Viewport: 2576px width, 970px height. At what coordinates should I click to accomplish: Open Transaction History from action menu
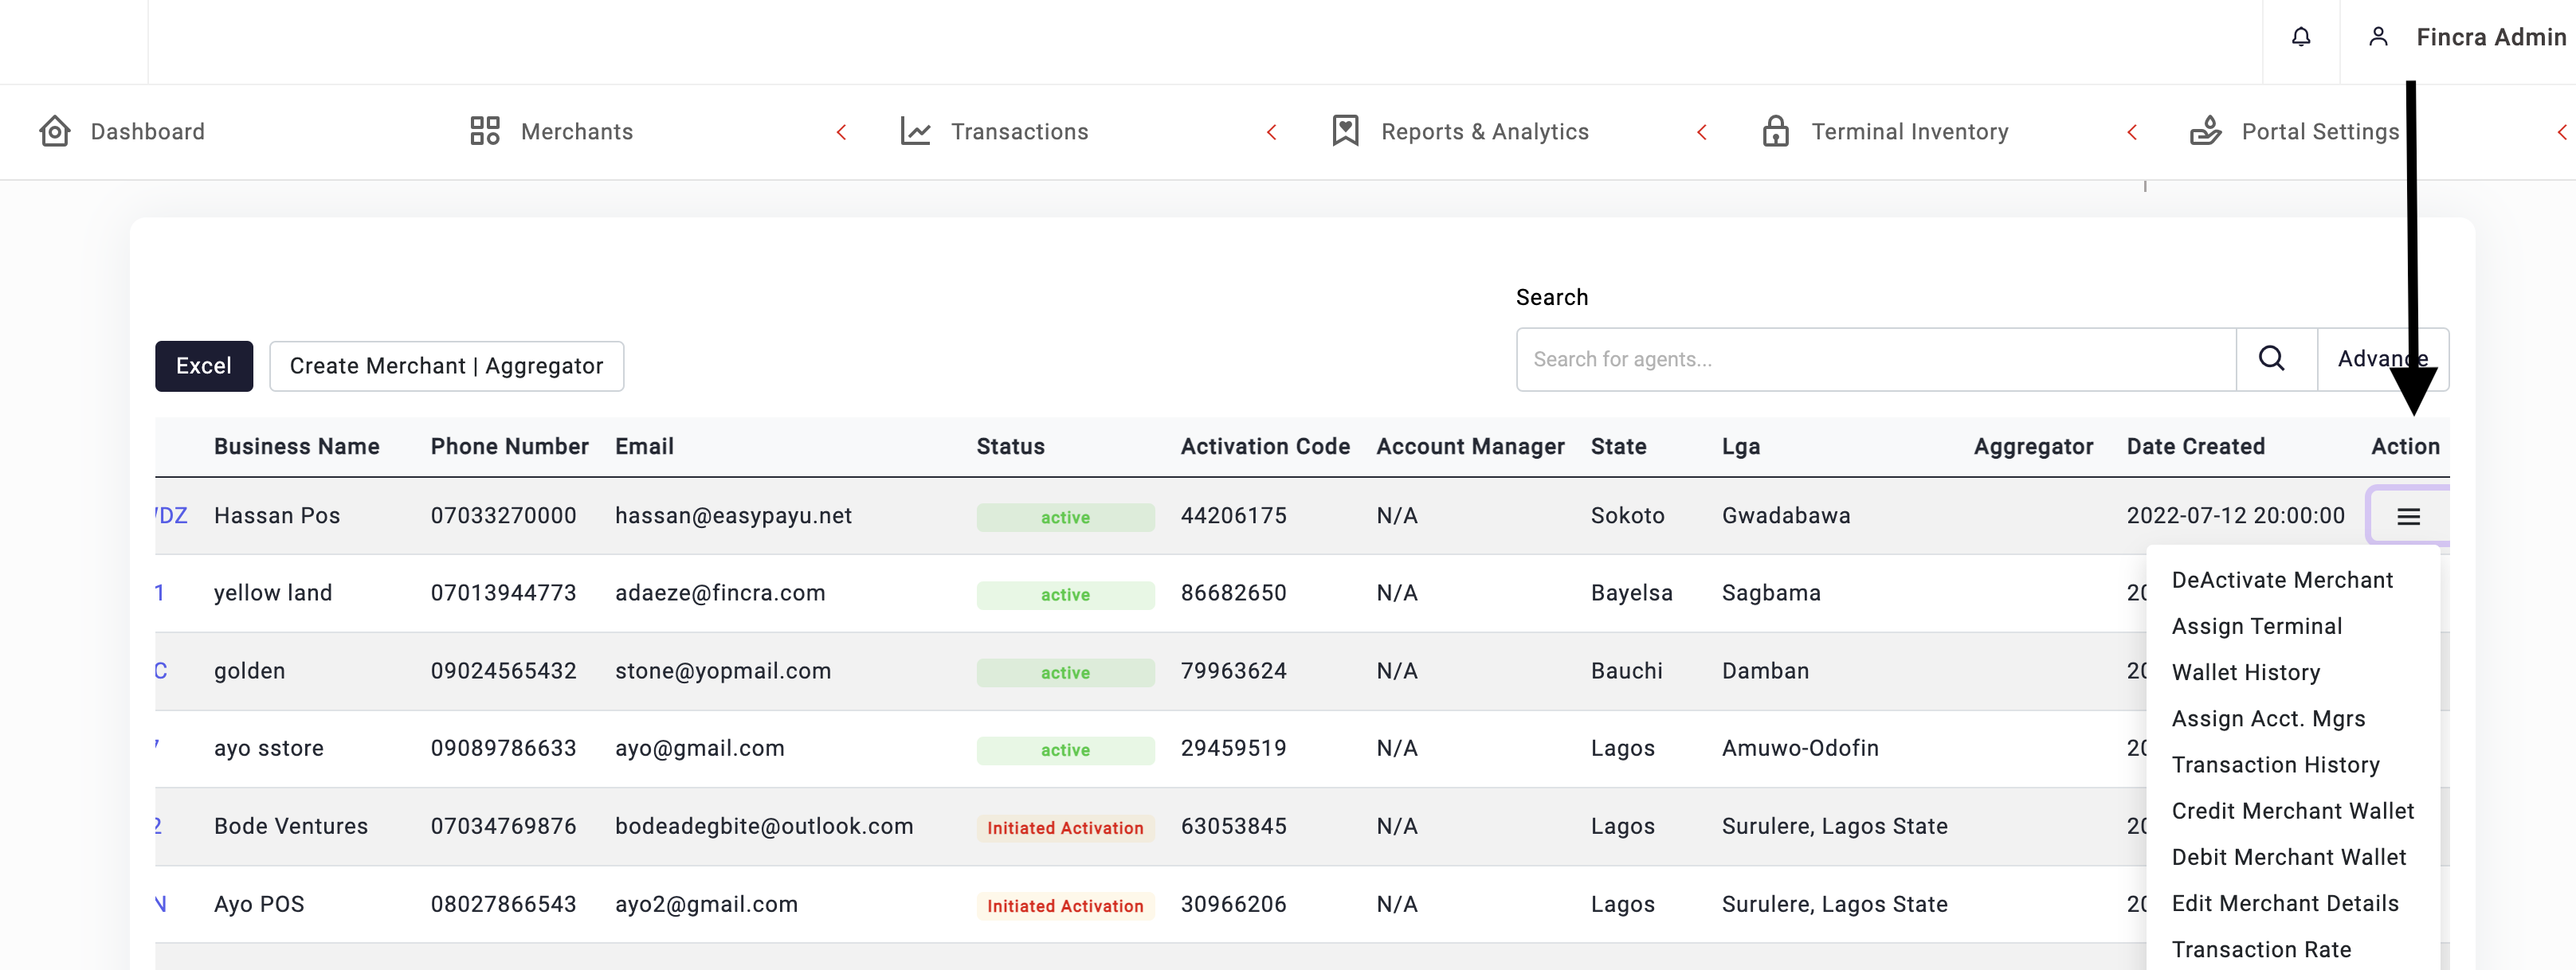2275,764
